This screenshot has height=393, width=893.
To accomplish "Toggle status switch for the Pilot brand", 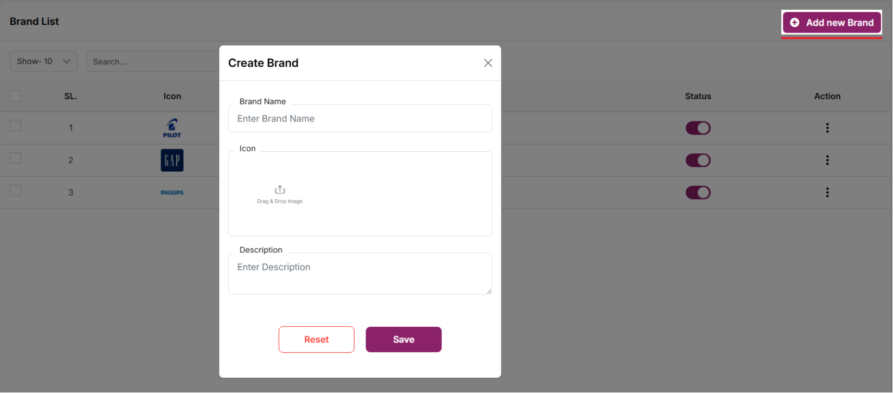I will click(698, 128).
